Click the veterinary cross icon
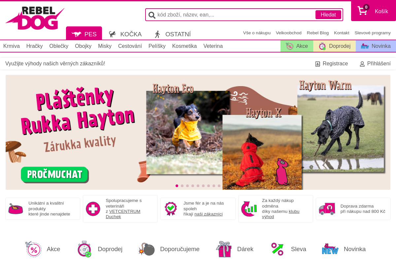 93,209
